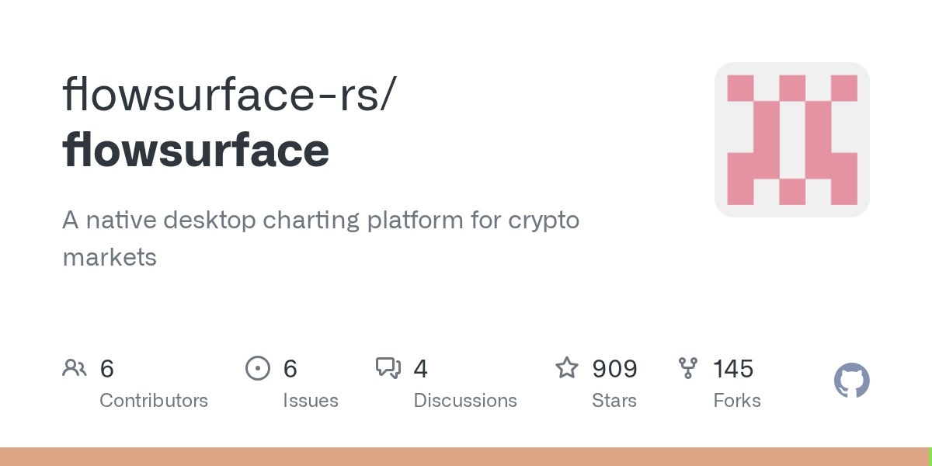Image resolution: width=932 pixels, height=466 pixels.
Task: Open the flowsurface-rs owner name
Action: [x=230, y=94]
